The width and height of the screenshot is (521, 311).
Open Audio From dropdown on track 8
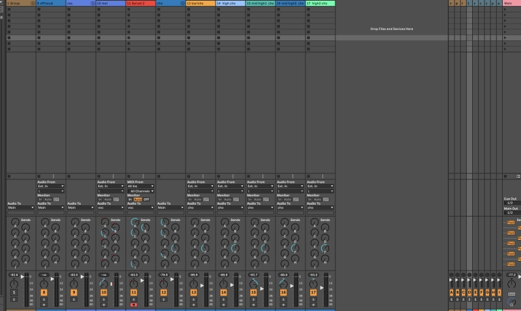(50, 186)
